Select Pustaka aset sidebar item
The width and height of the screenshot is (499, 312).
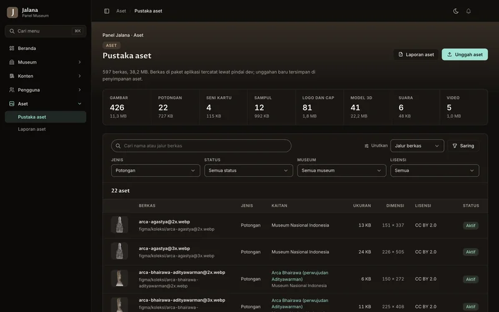click(x=46, y=117)
